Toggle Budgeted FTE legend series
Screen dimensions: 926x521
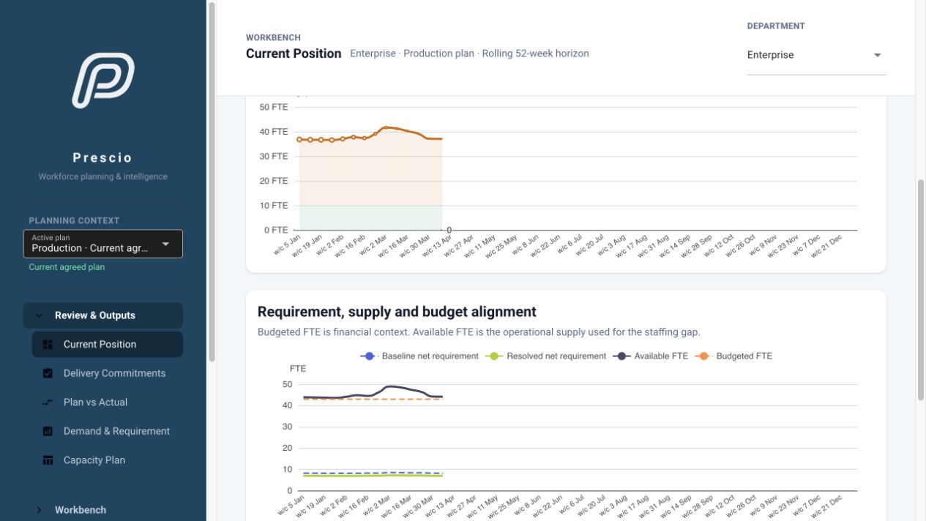click(x=733, y=356)
